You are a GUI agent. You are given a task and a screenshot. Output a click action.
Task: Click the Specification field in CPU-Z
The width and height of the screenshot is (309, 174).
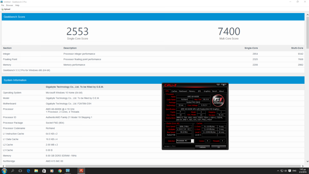click(x=201, y=109)
